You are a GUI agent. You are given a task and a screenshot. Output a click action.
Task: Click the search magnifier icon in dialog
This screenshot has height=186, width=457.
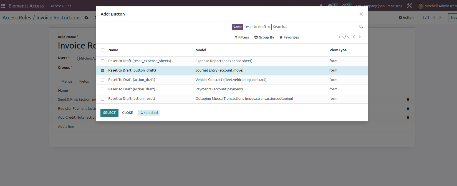[x=361, y=27]
